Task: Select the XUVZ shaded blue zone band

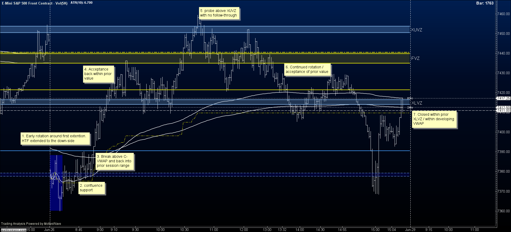Action: (x=205, y=29)
